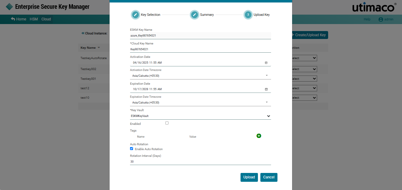The height and width of the screenshot is (190, 402).
Task: Select the Testkey001 key name
Action: pyautogui.click(x=89, y=79)
